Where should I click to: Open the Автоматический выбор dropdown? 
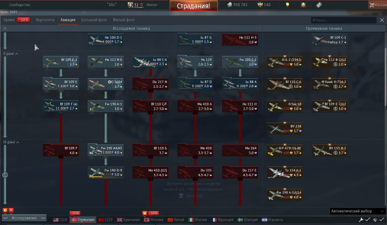357,211
